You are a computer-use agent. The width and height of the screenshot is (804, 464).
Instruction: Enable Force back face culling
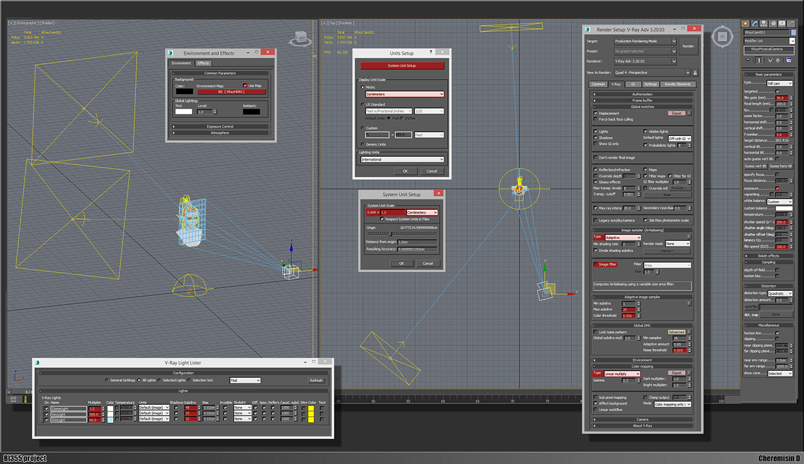click(x=596, y=119)
